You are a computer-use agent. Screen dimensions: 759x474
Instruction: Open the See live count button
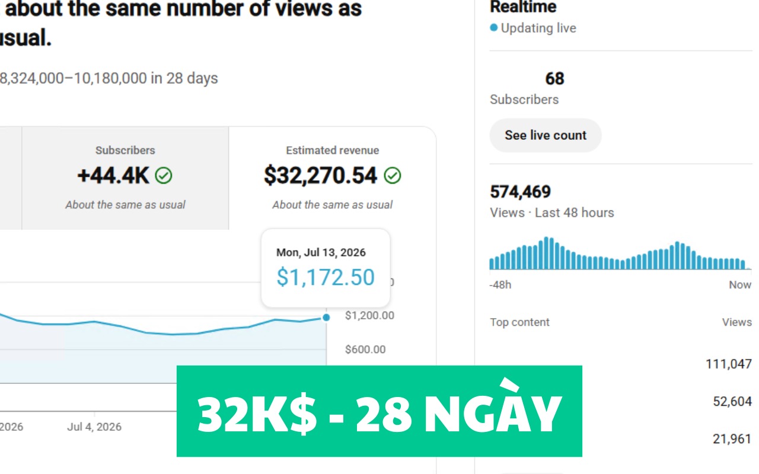tap(546, 135)
